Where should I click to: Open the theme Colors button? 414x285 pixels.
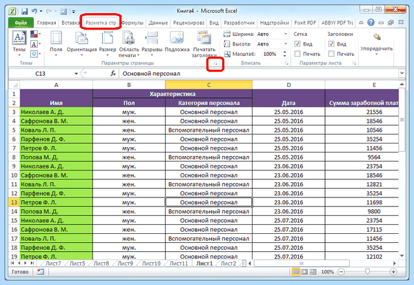pos(35,34)
